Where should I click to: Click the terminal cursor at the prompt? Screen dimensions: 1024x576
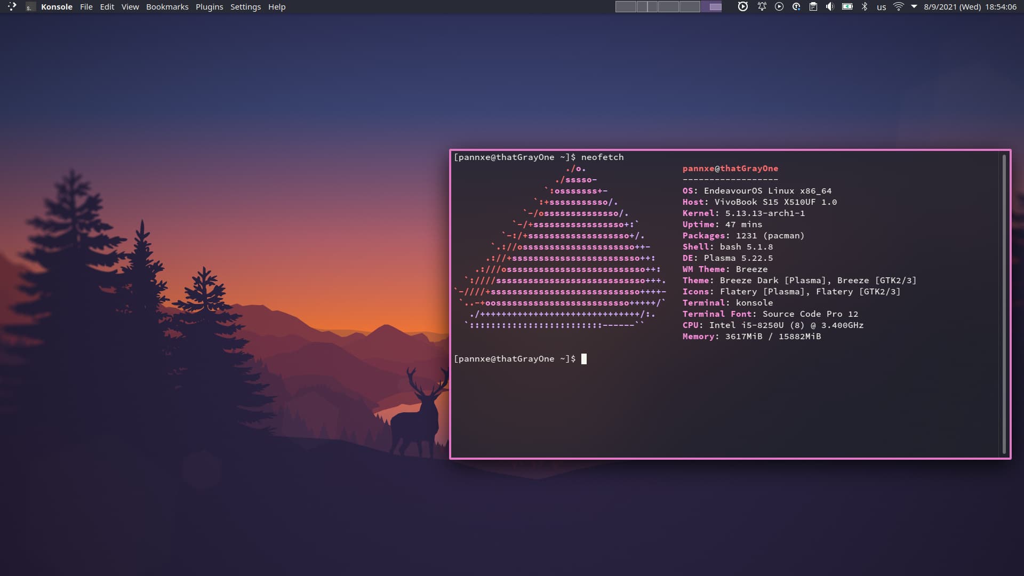pos(584,359)
